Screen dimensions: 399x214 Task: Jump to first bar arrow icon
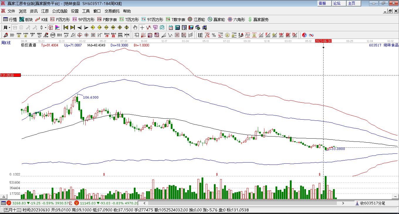66,27
